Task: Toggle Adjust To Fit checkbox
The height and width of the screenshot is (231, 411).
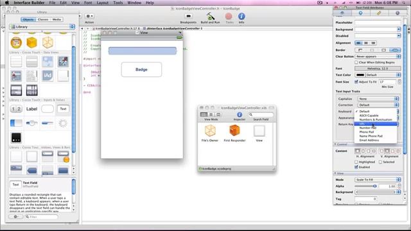Action: click(x=356, y=82)
